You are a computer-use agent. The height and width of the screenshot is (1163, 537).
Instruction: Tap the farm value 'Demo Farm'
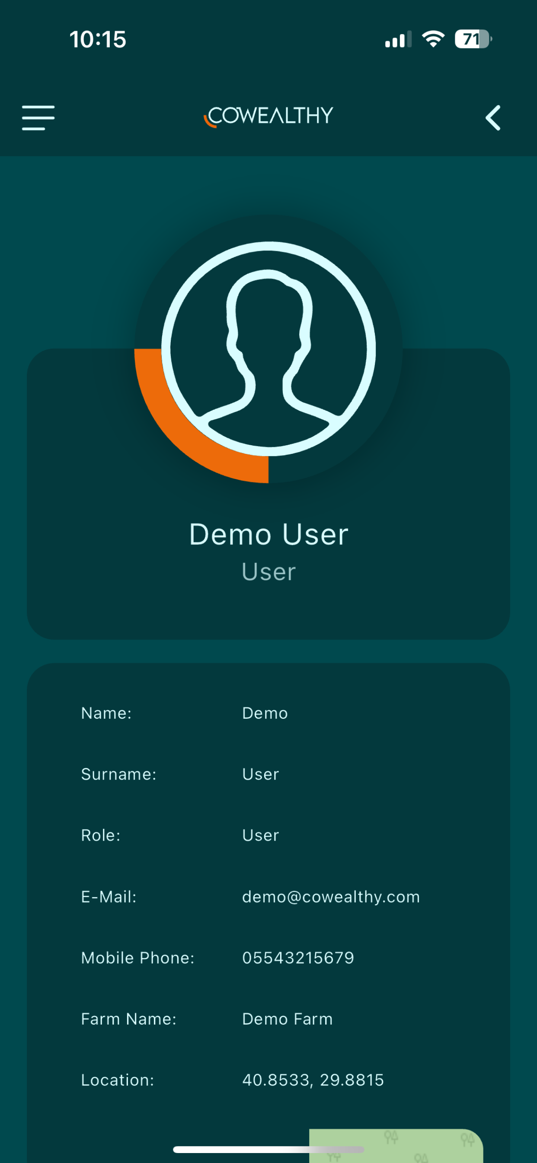click(288, 1019)
